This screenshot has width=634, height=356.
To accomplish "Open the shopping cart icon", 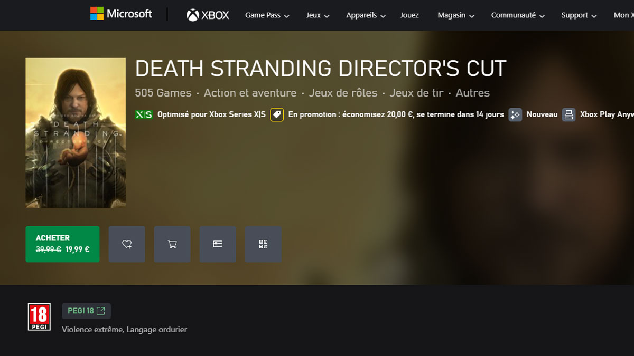I will (x=172, y=244).
